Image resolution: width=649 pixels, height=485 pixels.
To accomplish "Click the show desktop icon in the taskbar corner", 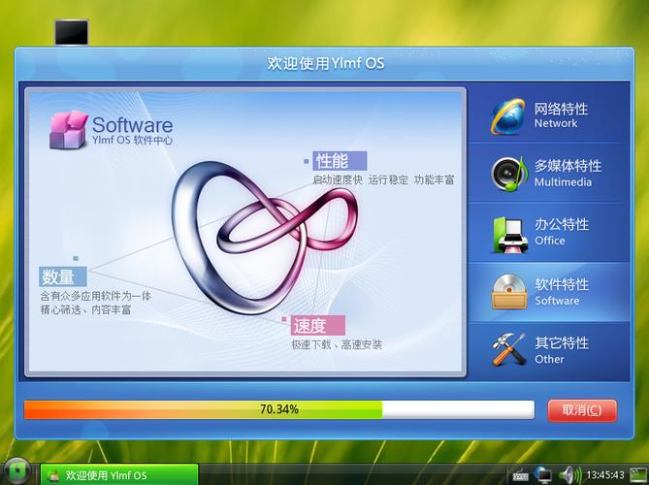I will tap(638, 474).
